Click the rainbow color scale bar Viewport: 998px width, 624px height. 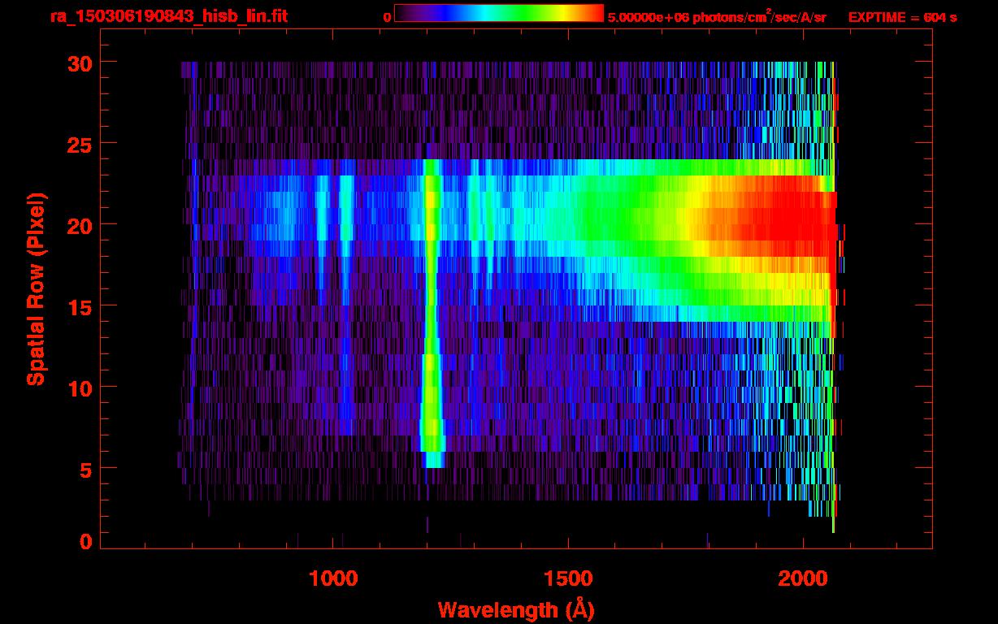pyautogui.click(x=499, y=14)
